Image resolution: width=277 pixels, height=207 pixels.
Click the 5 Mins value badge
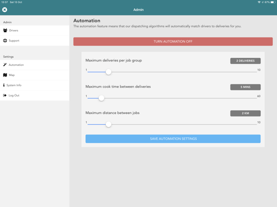click(x=245, y=87)
